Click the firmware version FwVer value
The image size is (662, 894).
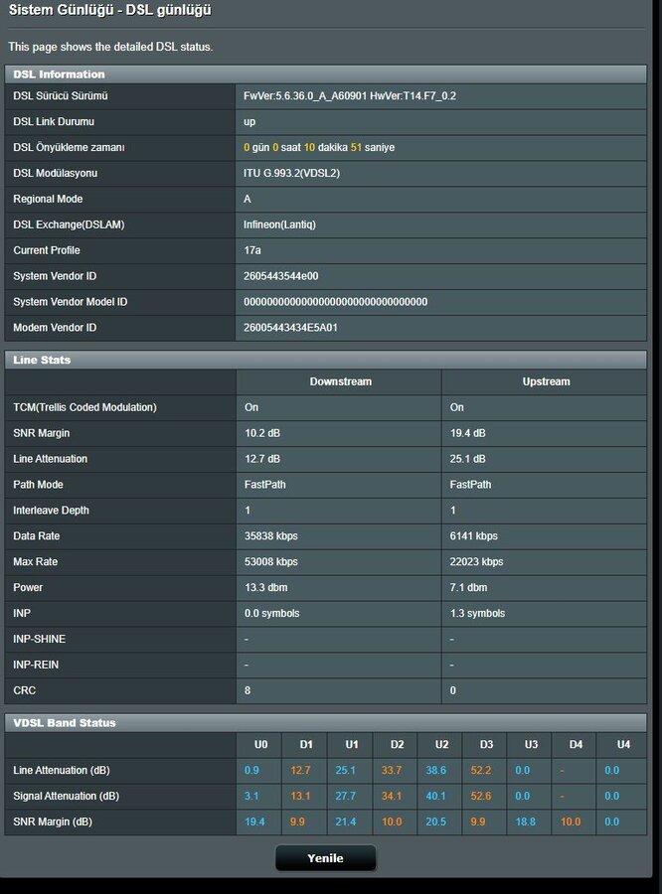tap(350, 96)
